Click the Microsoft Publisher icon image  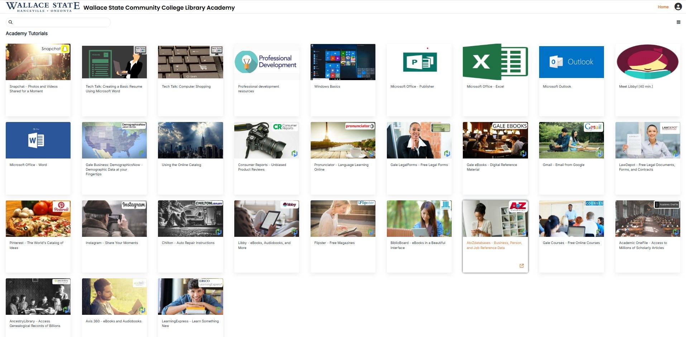coord(419,62)
